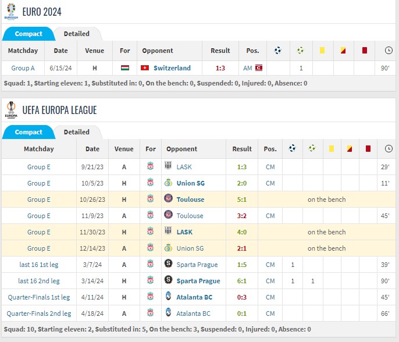Click the minutes clock icon in Europa League header
The height and width of the screenshot is (342, 399).
pos(389,148)
